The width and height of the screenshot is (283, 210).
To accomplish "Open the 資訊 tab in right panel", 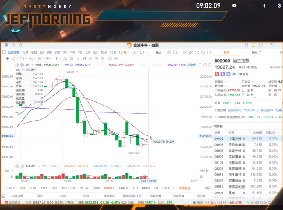I will [x=255, y=52].
